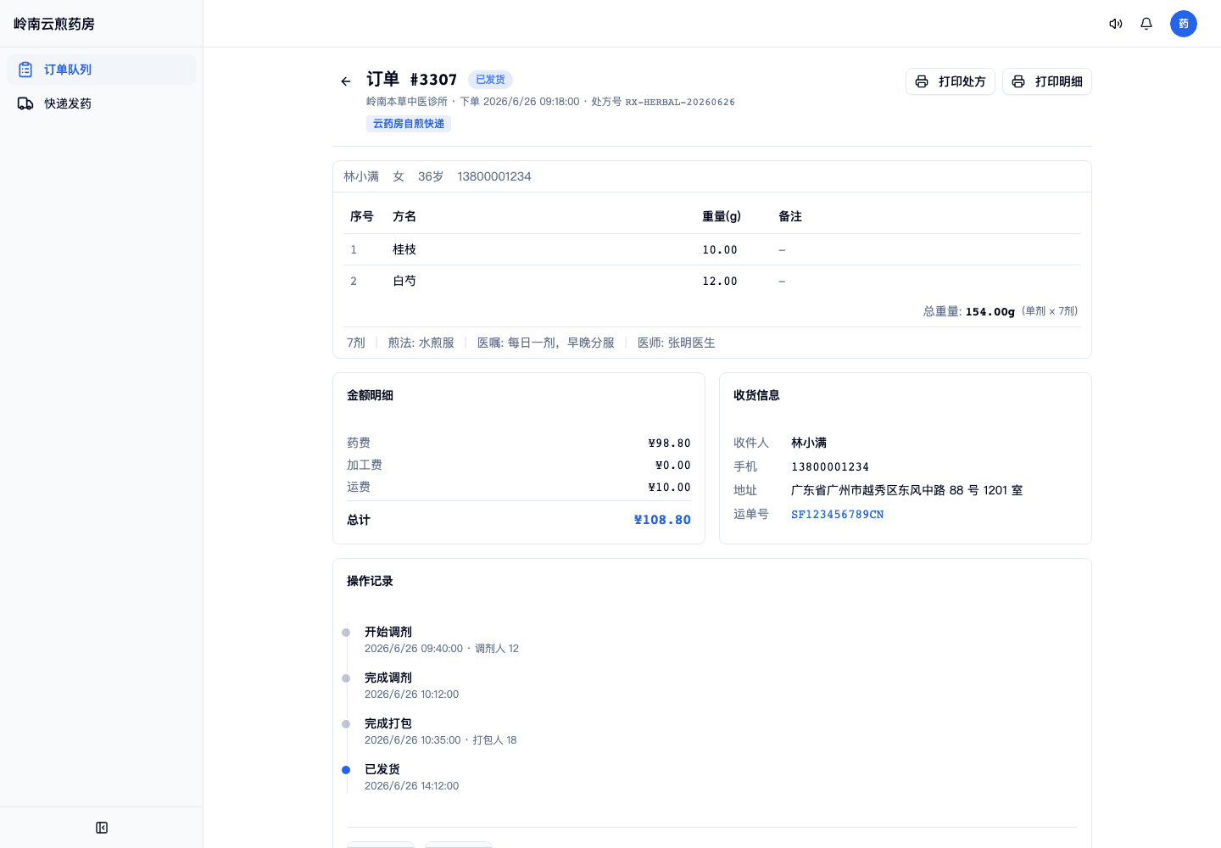Click the delivery address text

pyautogui.click(x=906, y=490)
